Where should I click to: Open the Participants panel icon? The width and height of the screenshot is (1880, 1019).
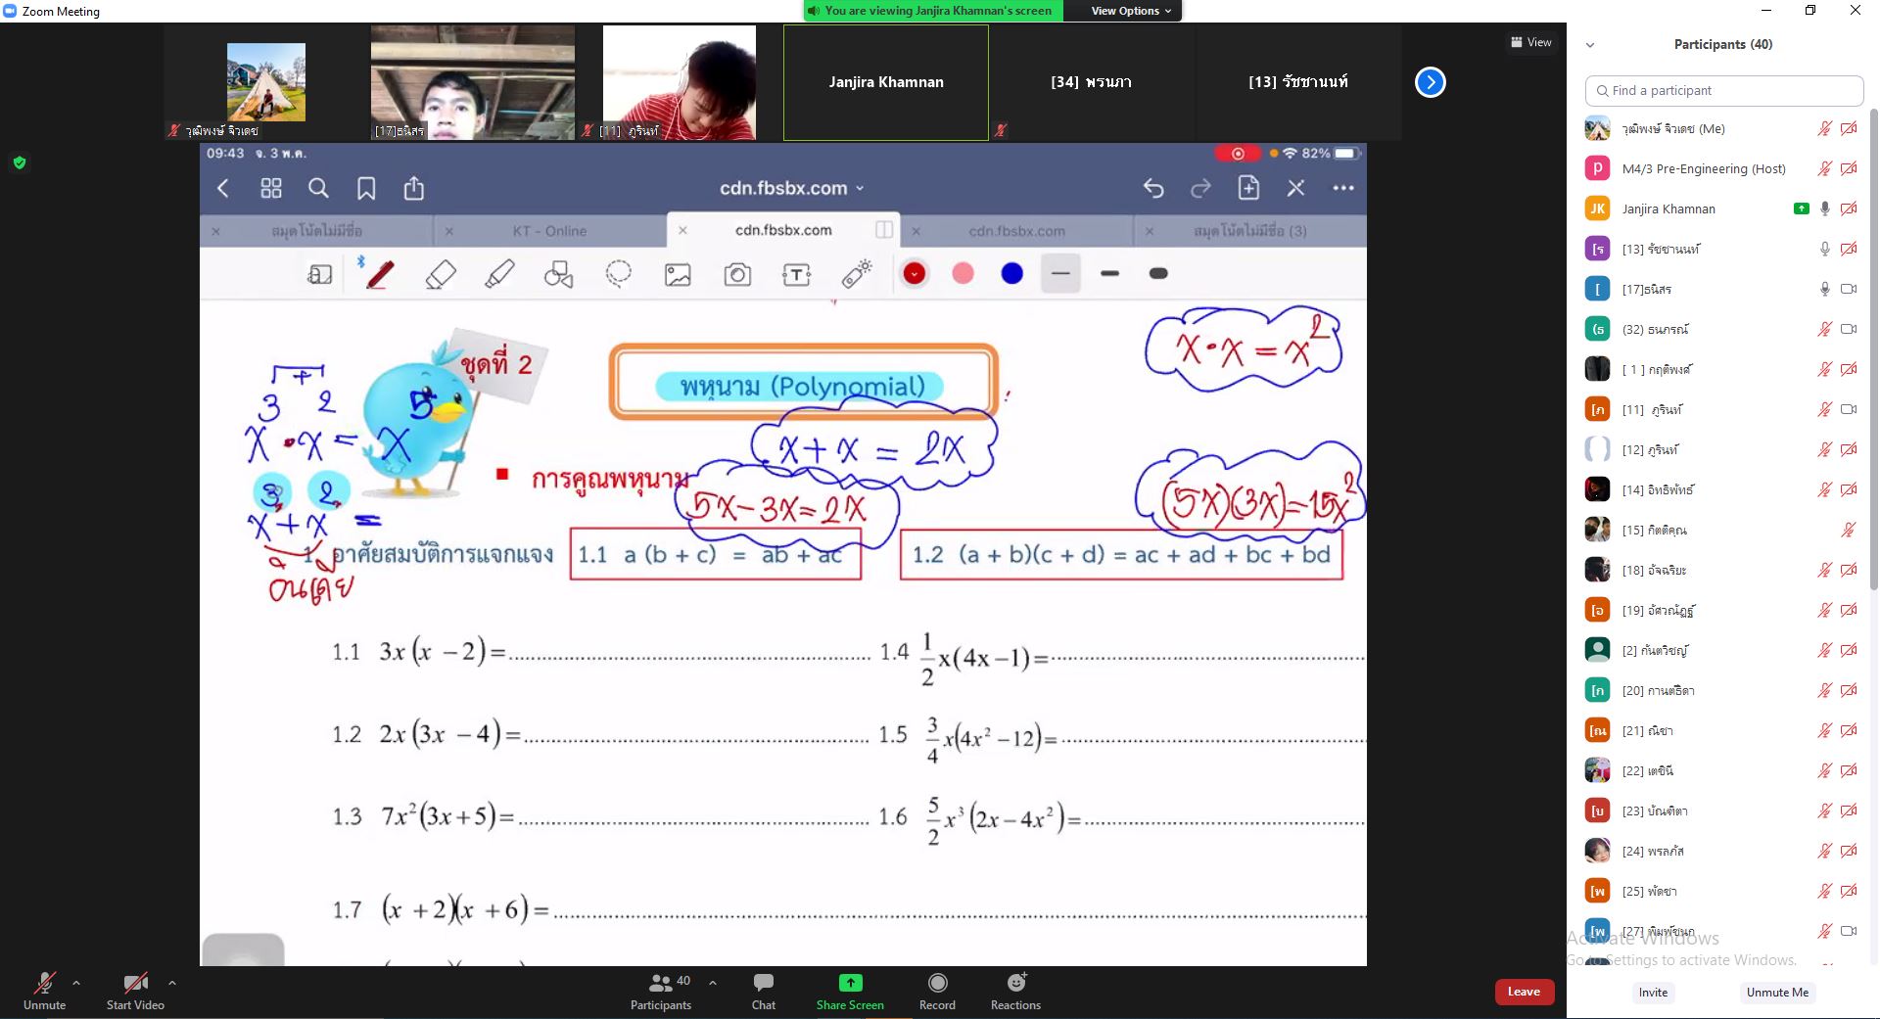[661, 984]
